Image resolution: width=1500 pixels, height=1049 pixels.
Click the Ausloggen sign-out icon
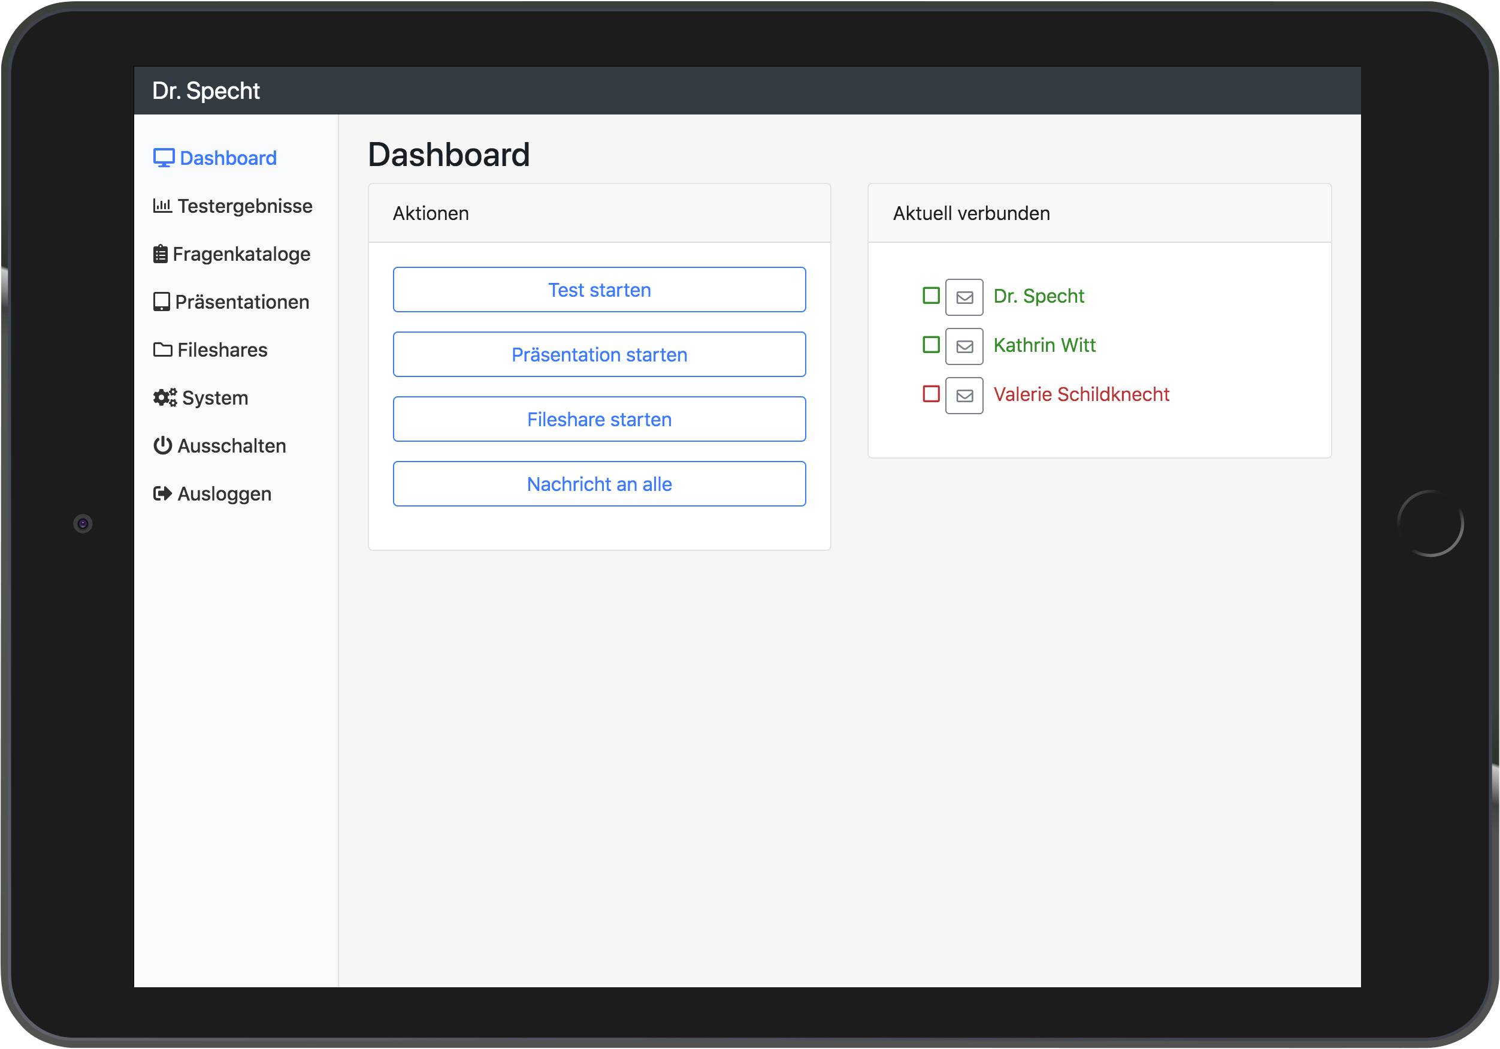(x=162, y=493)
